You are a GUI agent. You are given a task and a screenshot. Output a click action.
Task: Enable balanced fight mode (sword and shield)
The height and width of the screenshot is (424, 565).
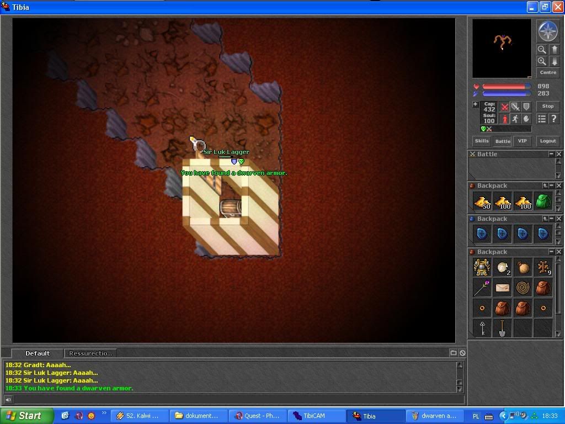(515, 107)
